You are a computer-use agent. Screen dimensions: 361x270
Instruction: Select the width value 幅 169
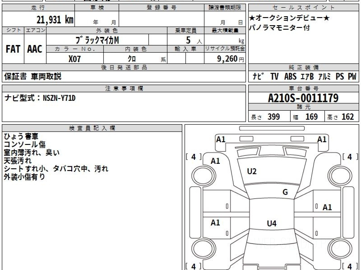306,117
